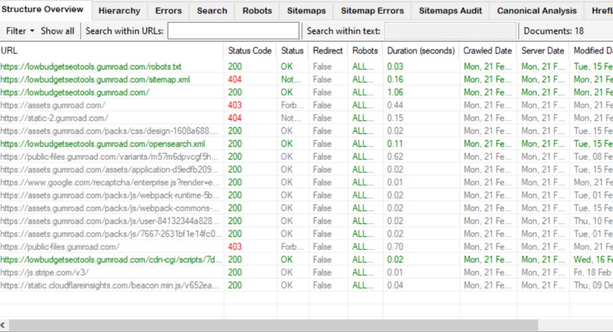
Task: Click the 404 status code for static-2.gumroad.com/
Action: click(235, 118)
